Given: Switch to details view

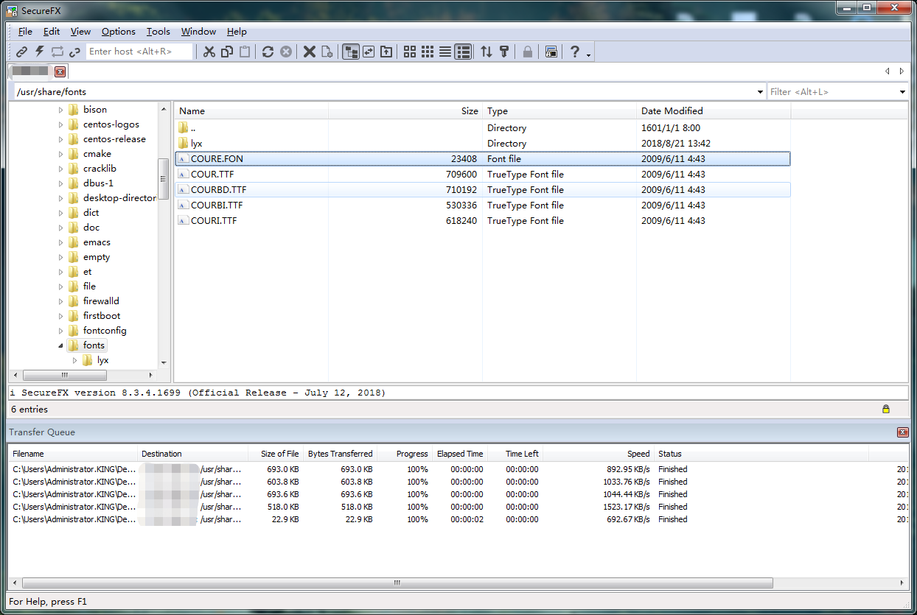Looking at the screenshot, I should pos(463,52).
